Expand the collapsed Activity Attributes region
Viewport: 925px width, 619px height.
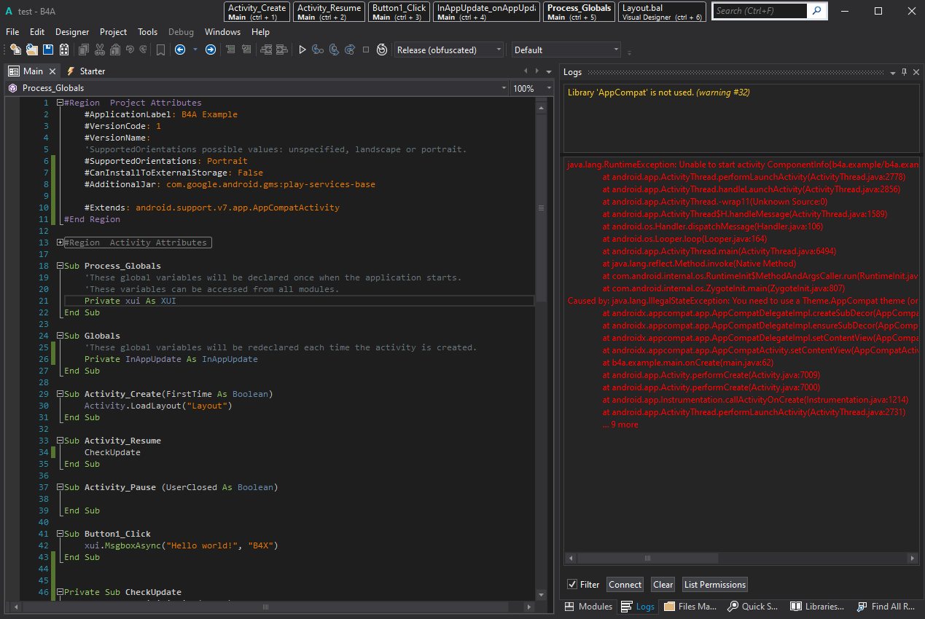pyautogui.click(x=60, y=243)
